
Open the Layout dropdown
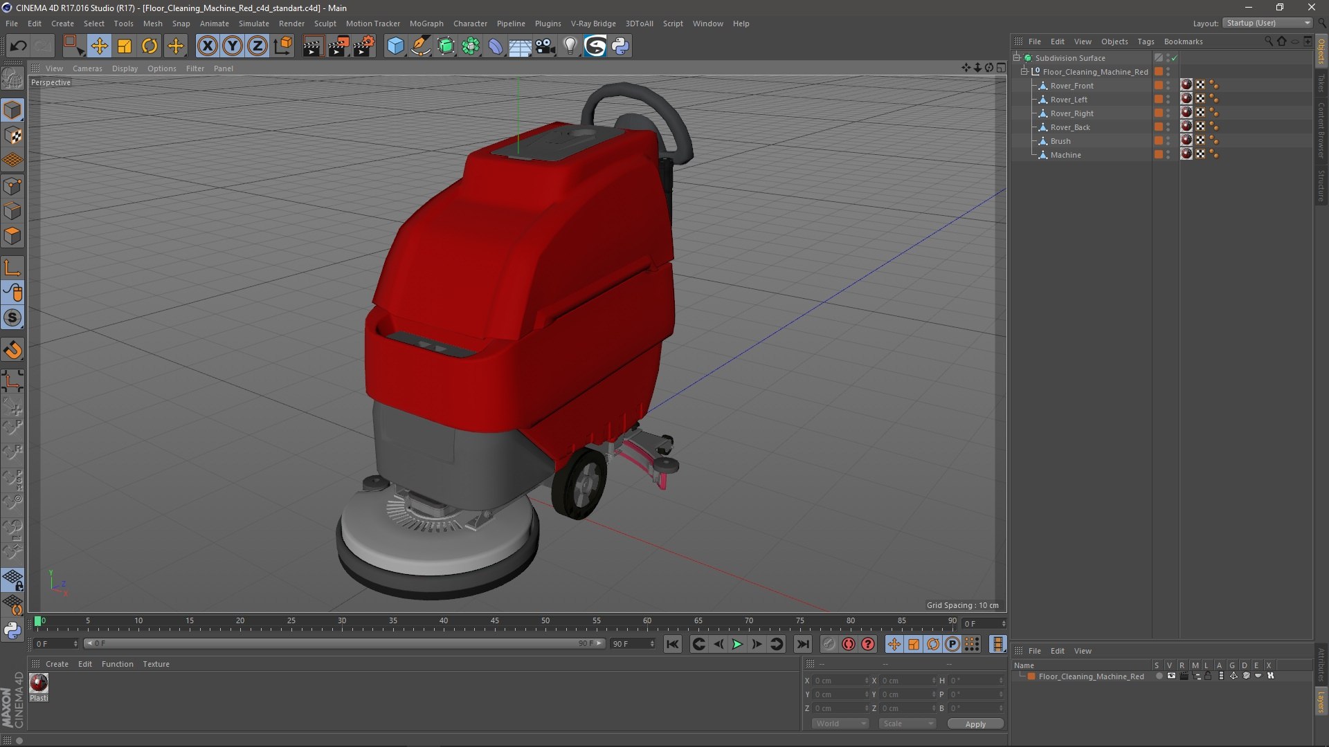coord(1268,23)
